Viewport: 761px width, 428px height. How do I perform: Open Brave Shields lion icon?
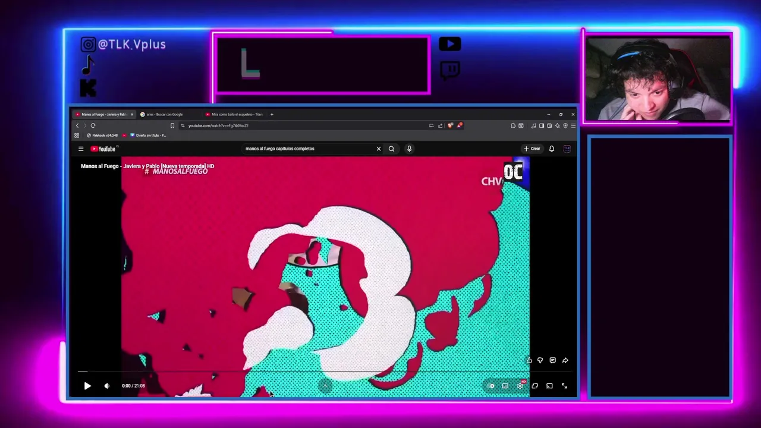(451, 125)
